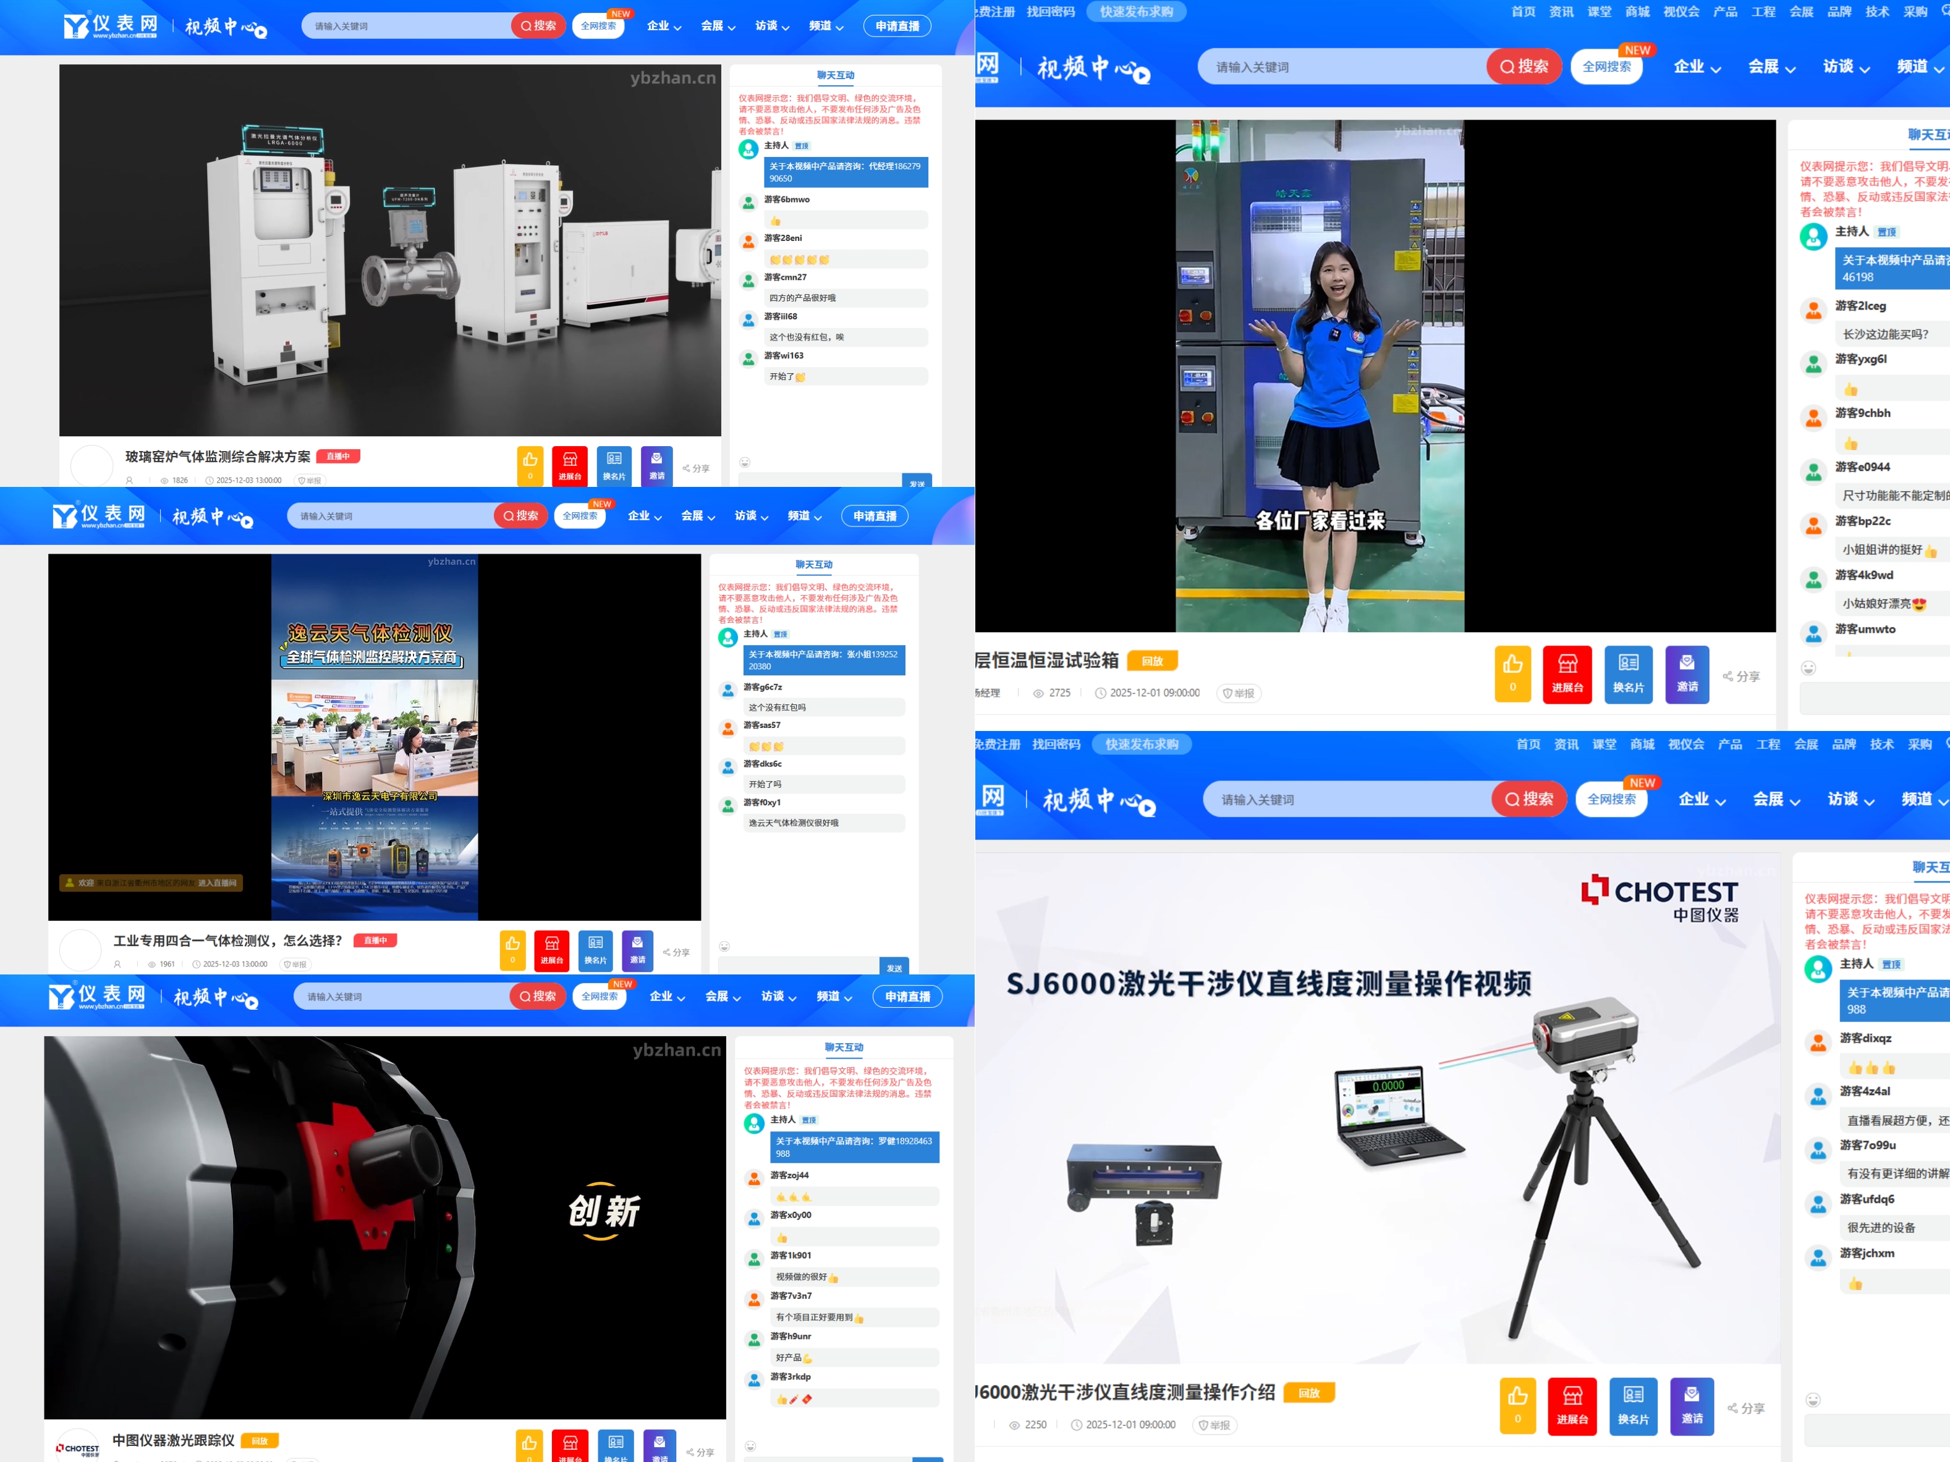Expand 频道 dropdown above the 逸云天 video
Viewport: 1950px width, 1462px height.
tap(804, 517)
